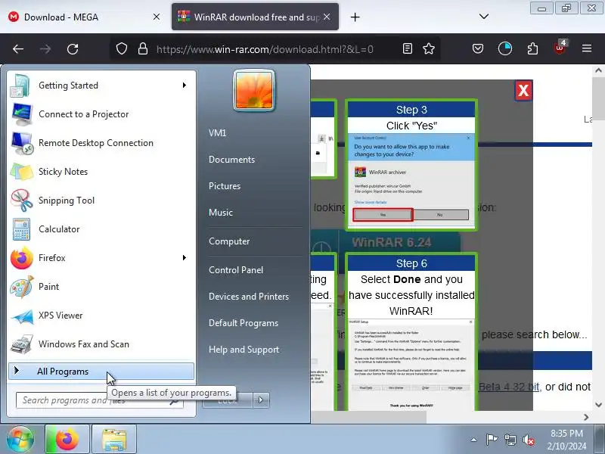
Task: Click the win-rar.com URL address bar
Action: pyautogui.click(x=265, y=49)
